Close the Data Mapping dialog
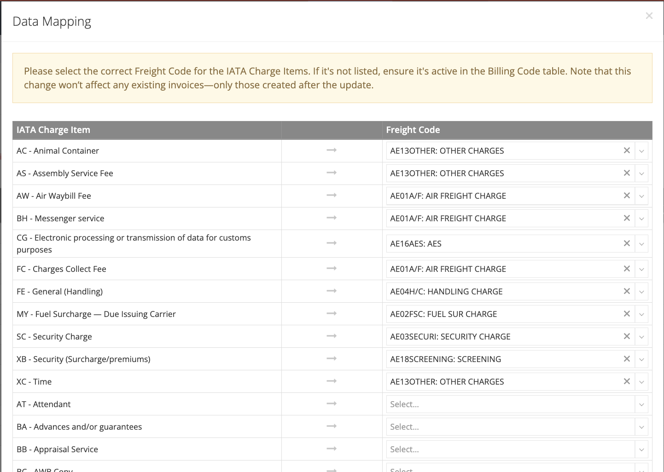 click(x=649, y=16)
